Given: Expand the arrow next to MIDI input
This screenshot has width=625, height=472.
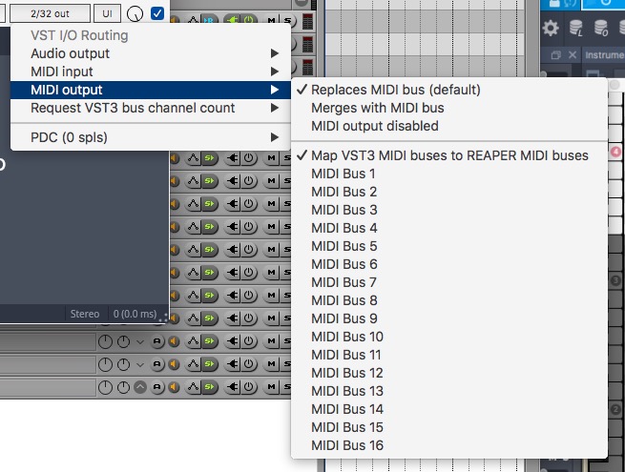Looking at the screenshot, I should (274, 72).
